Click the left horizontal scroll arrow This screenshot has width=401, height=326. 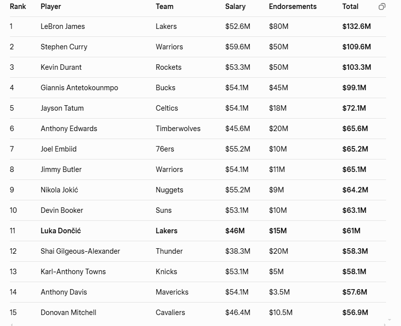11,325
